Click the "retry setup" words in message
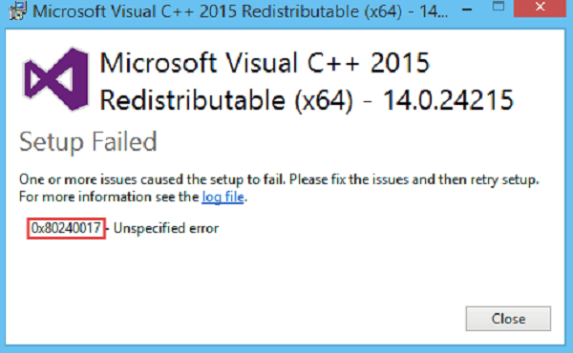The width and height of the screenshot is (573, 353). [x=504, y=180]
